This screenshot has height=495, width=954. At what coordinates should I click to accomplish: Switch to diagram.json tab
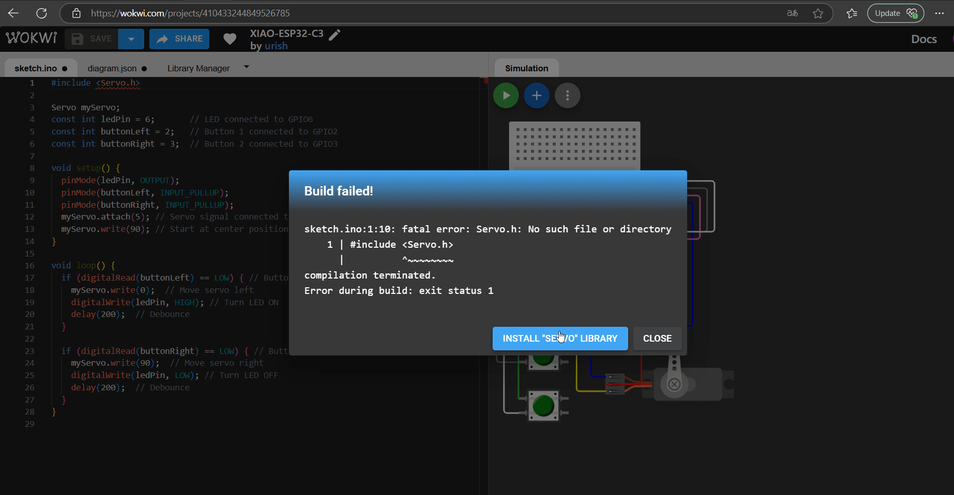pyautogui.click(x=117, y=68)
